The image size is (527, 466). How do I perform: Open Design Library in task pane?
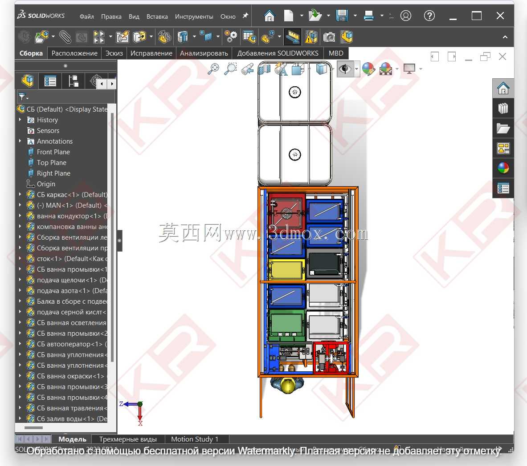point(503,108)
